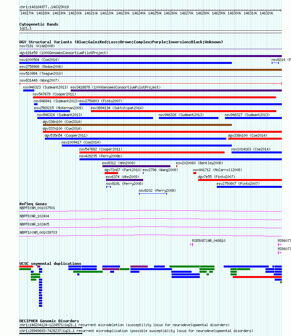291x336 pixels.
Task: Click nsv441712 (McCarroll2008) label
Action: tap(217, 170)
